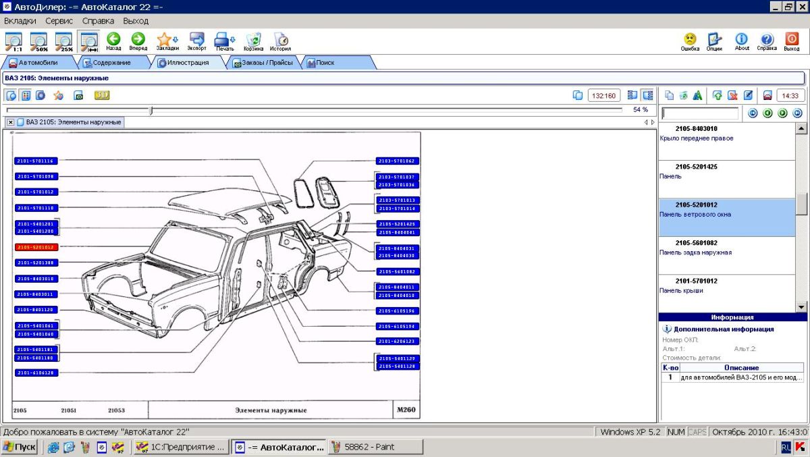
Task: Switch to the Заказы / Прайсы tab
Action: tap(263, 62)
